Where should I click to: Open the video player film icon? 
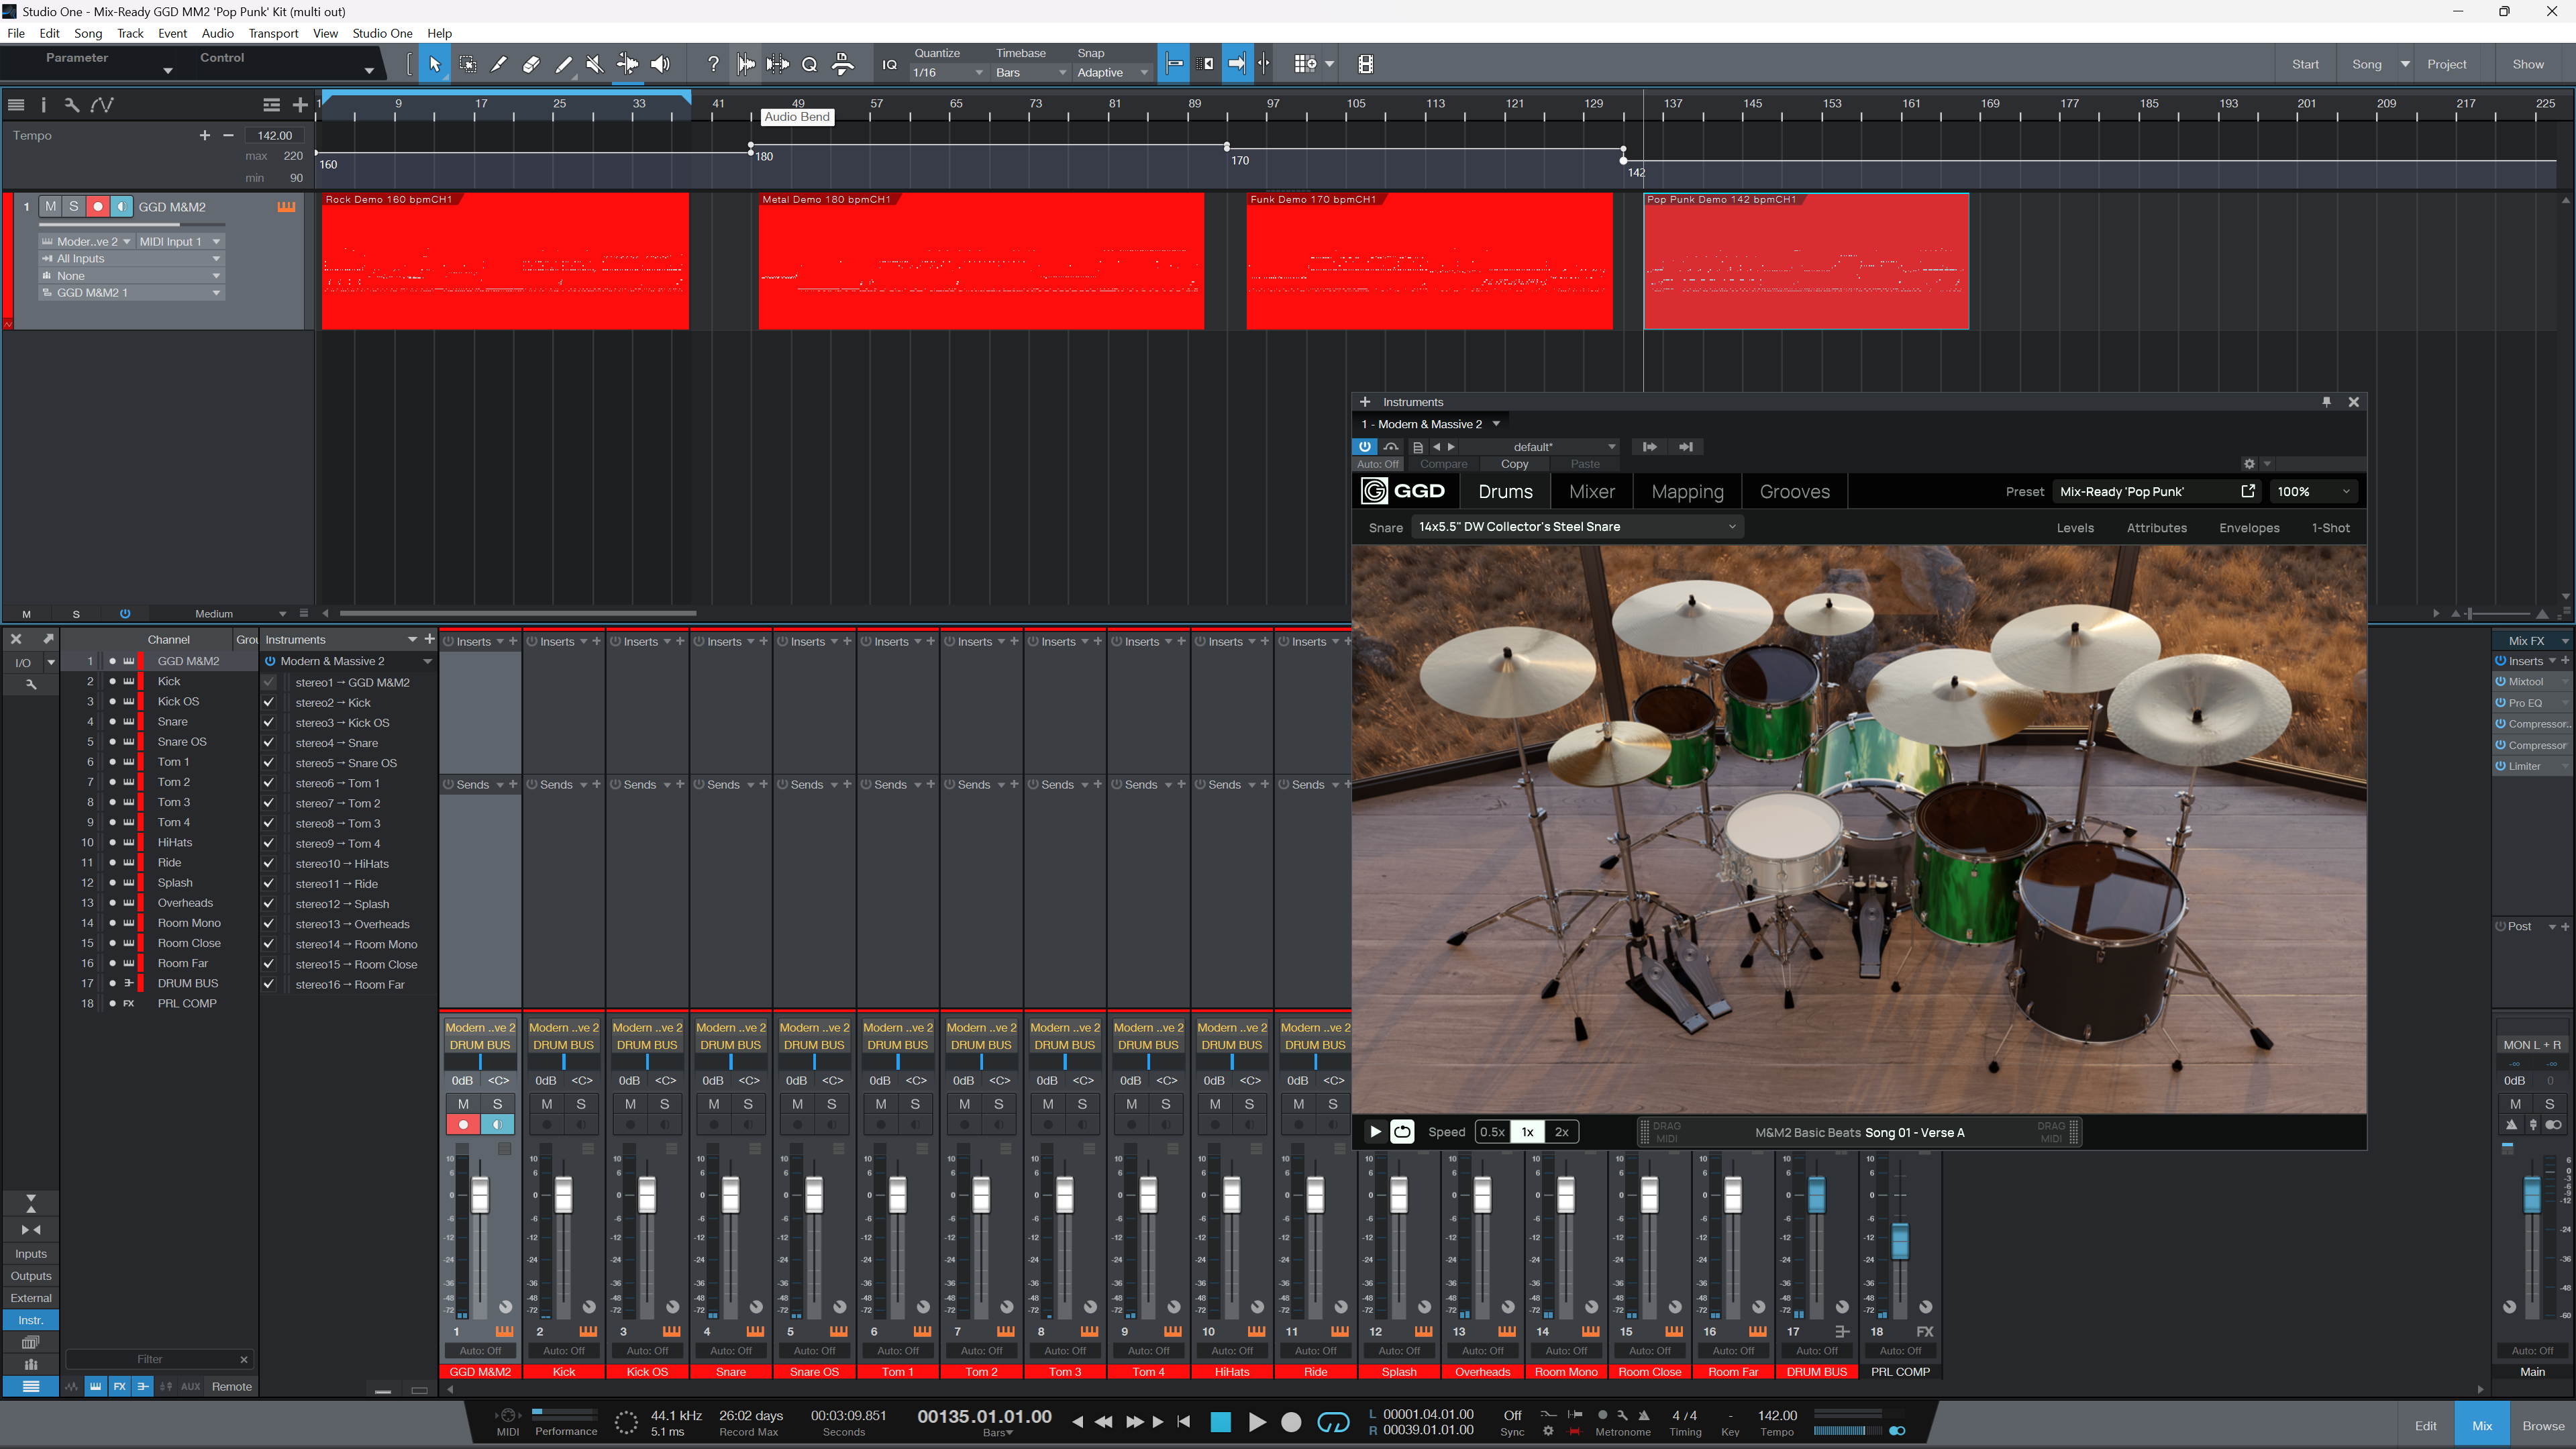pyautogui.click(x=1365, y=64)
